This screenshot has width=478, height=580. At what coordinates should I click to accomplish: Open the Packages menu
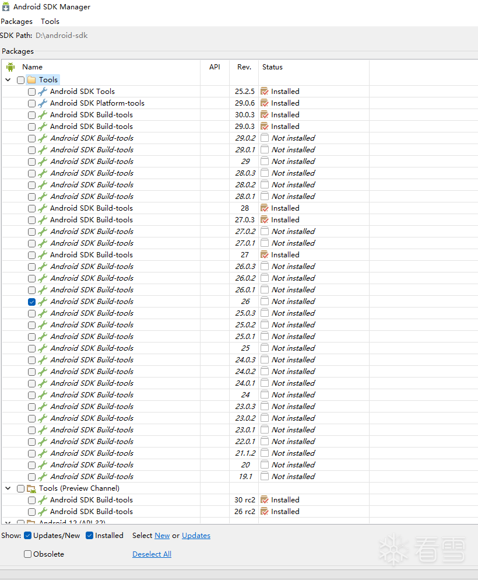17,22
